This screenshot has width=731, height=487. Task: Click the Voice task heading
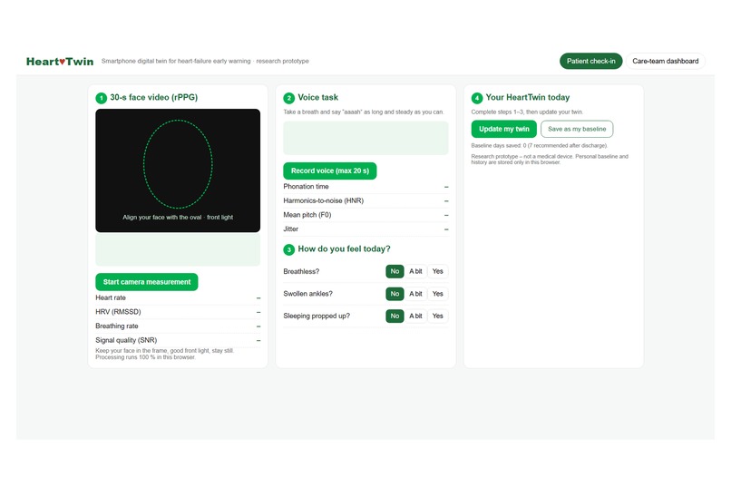coord(318,97)
